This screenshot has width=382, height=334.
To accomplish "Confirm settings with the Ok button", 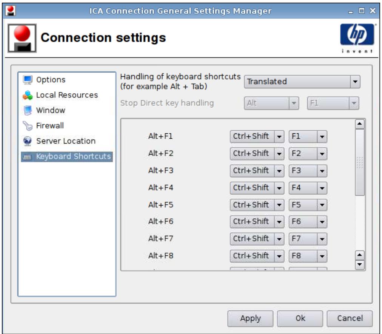I will [300, 319].
